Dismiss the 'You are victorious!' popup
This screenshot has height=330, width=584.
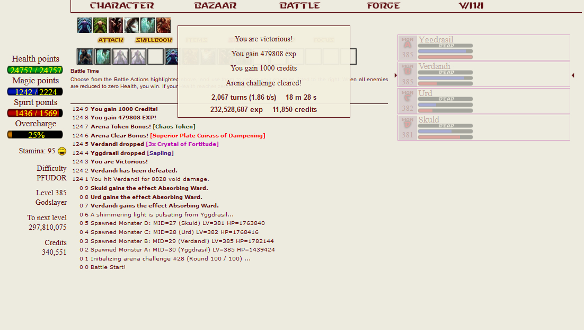click(x=264, y=72)
